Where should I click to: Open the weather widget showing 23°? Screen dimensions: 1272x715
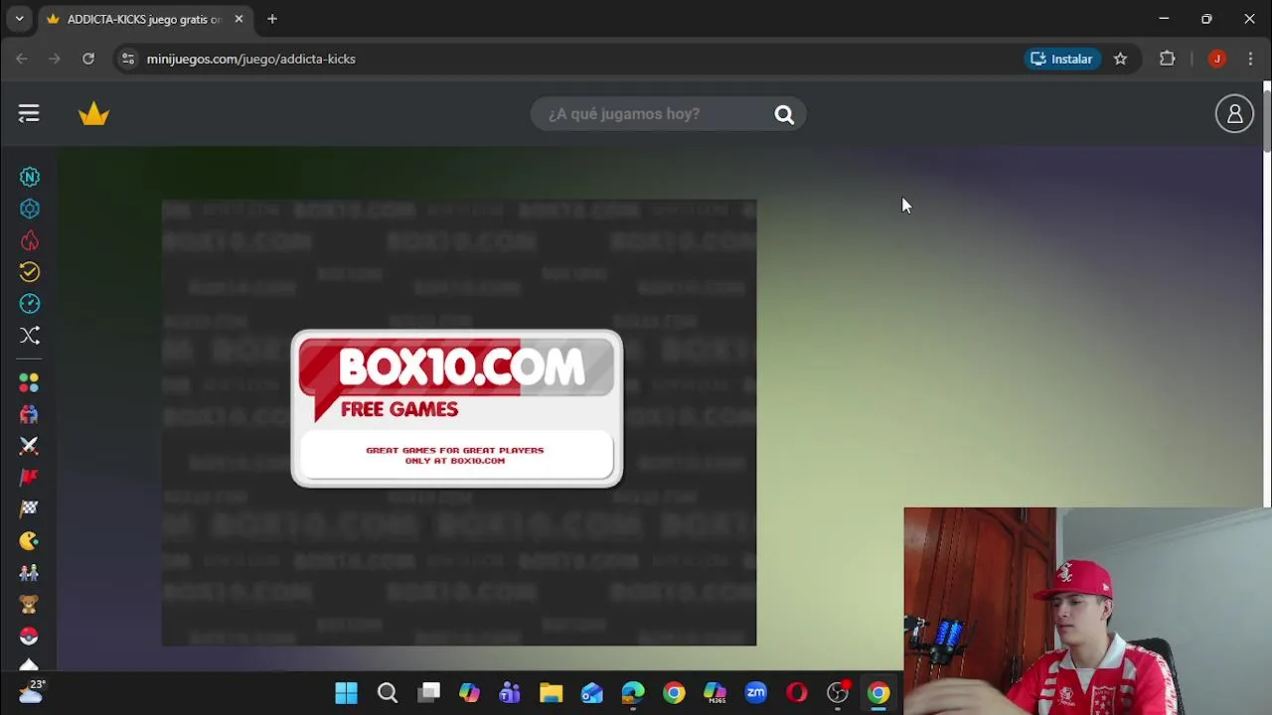click(30, 692)
